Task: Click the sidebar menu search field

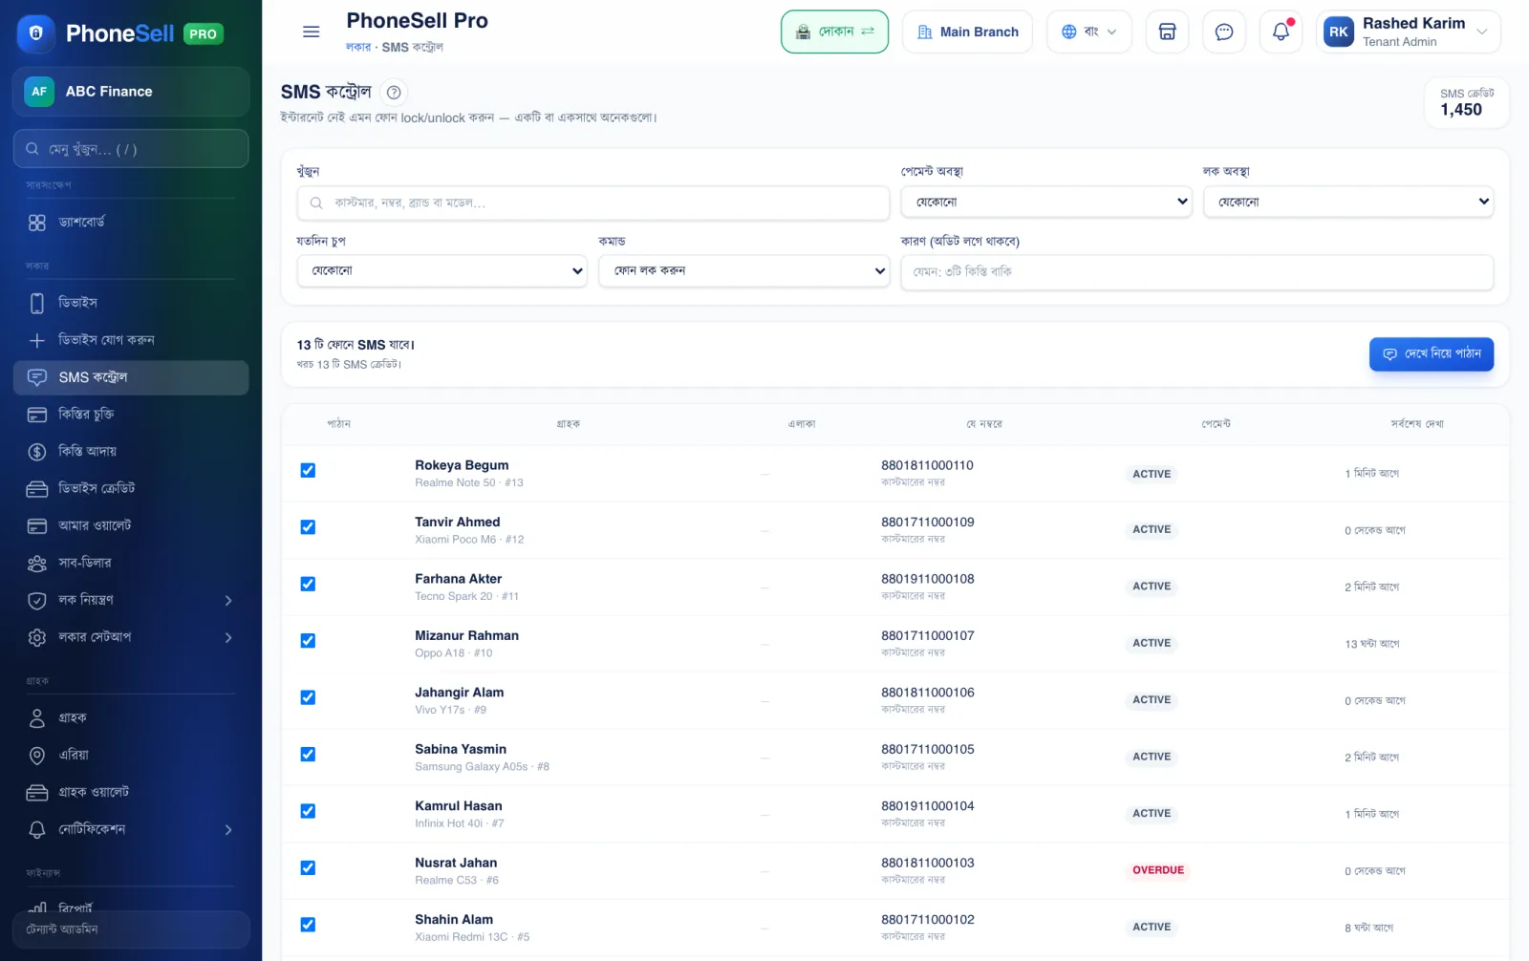Action: (131, 149)
